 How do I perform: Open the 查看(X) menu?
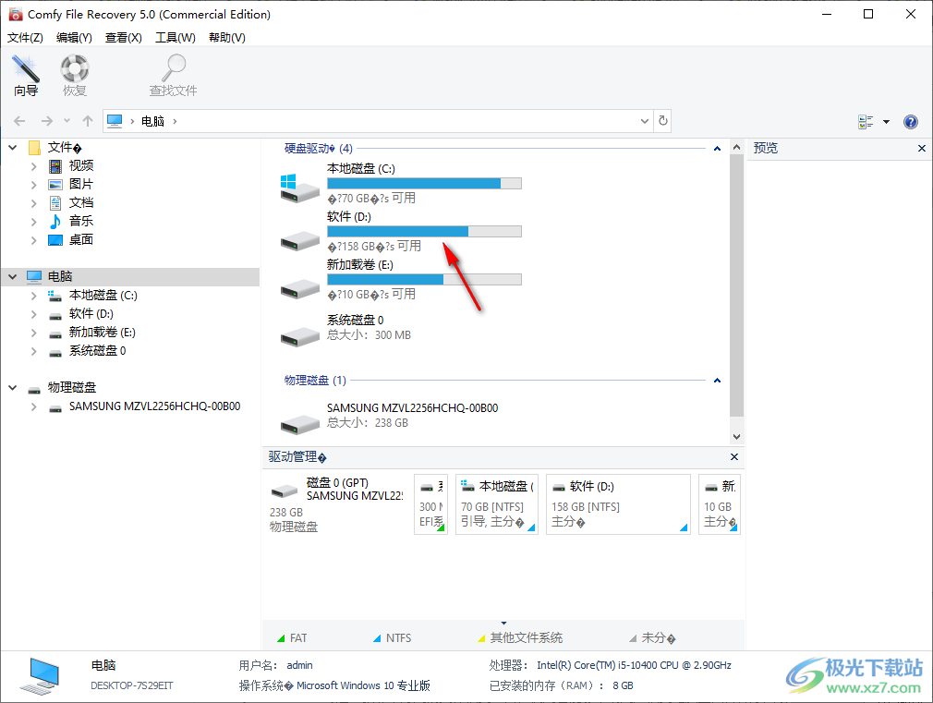coord(123,38)
